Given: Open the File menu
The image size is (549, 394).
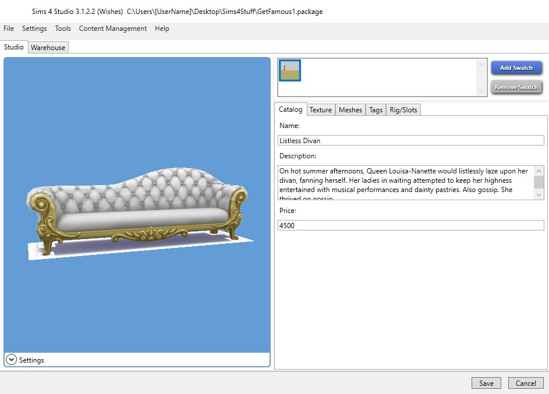Looking at the screenshot, I should pyautogui.click(x=9, y=29).
